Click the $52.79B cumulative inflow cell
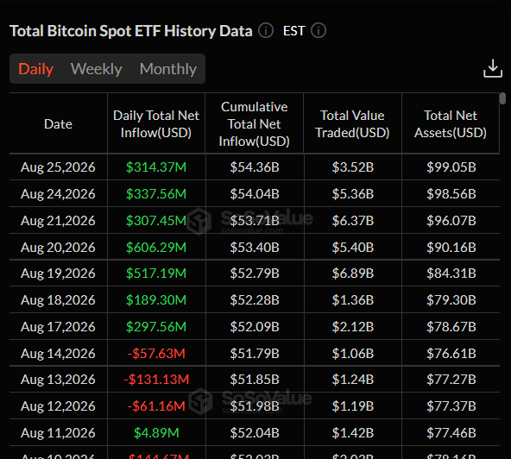 coord(255,273)
